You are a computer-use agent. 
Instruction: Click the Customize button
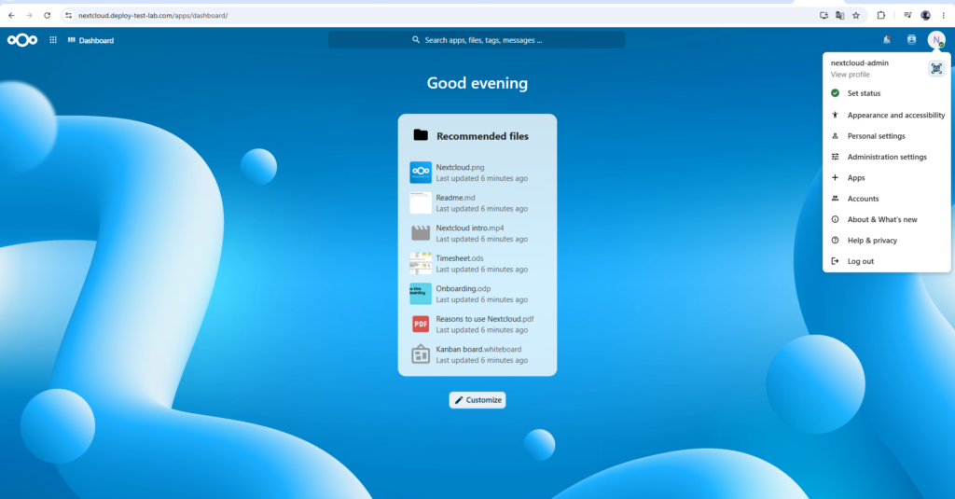(477, 400)
